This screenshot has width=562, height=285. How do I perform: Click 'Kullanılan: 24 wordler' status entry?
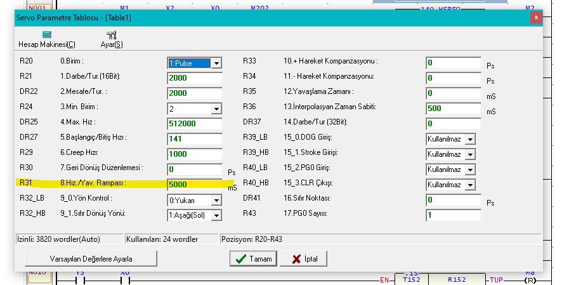[x=172, y=239]
